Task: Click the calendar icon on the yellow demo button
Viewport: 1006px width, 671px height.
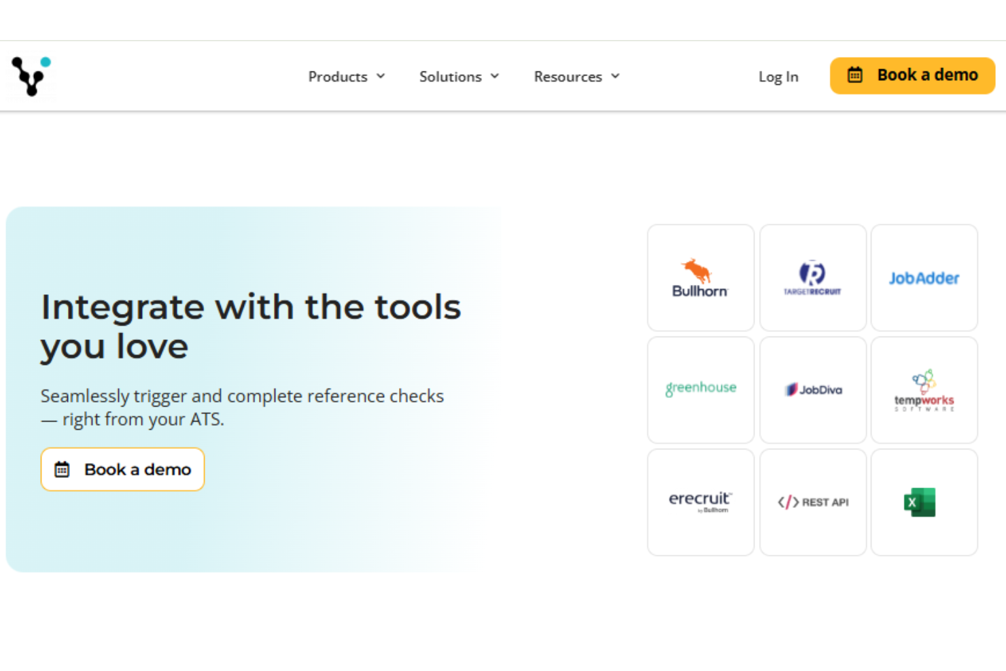Action: tap(855, 75)
